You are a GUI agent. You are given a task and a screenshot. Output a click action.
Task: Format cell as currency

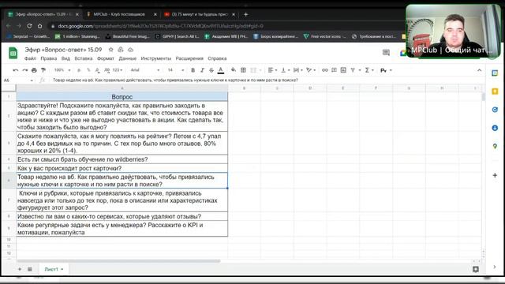tap(79, 70)
